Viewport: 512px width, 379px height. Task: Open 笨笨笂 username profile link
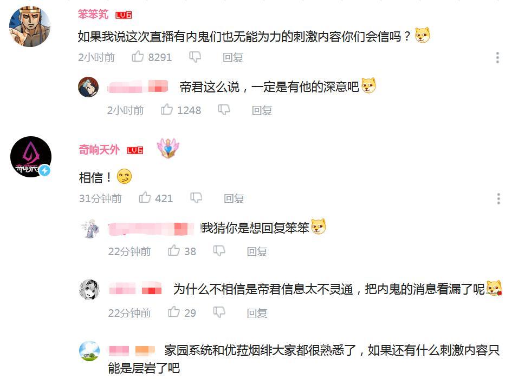(x=93, y=15)
